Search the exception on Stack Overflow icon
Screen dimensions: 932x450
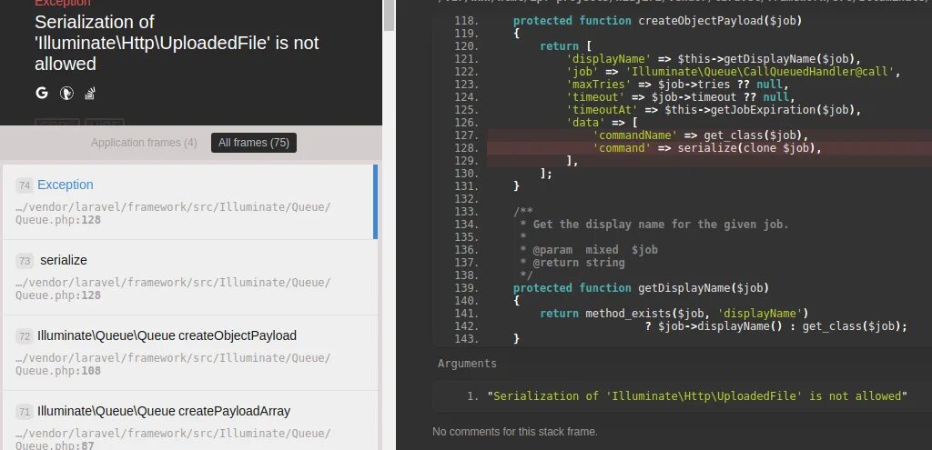90,94
